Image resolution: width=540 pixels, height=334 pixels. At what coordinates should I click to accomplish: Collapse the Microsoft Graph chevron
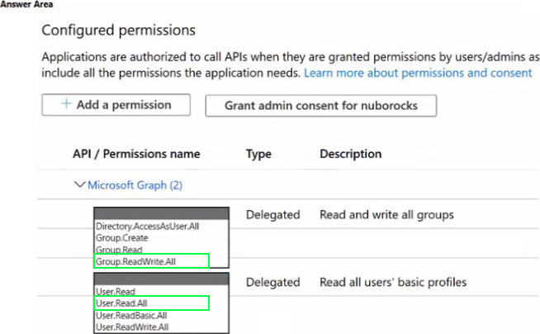[x=80, y=185]
